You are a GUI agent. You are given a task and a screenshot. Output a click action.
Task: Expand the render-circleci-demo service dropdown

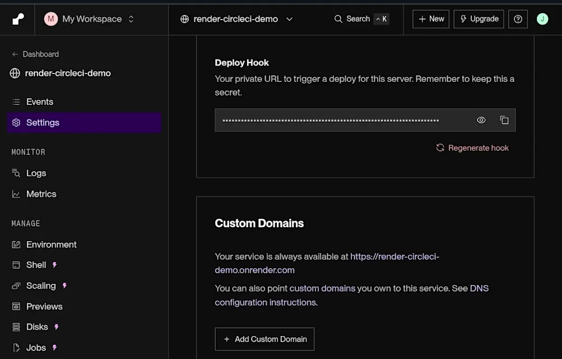tap(289, 19)
